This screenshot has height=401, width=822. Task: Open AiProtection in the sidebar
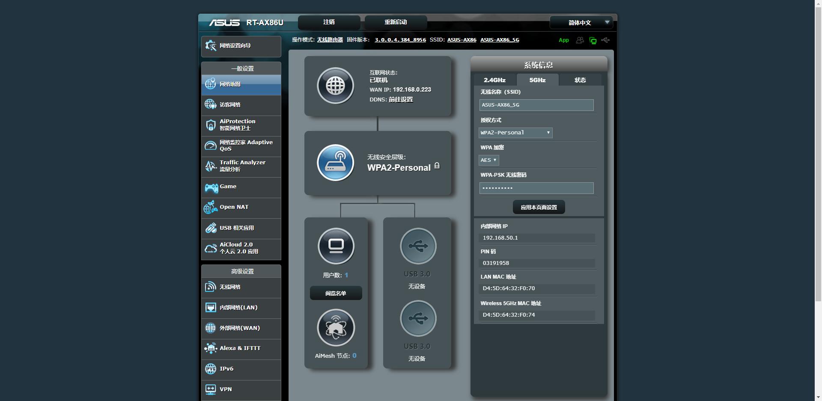click(241, 125)
